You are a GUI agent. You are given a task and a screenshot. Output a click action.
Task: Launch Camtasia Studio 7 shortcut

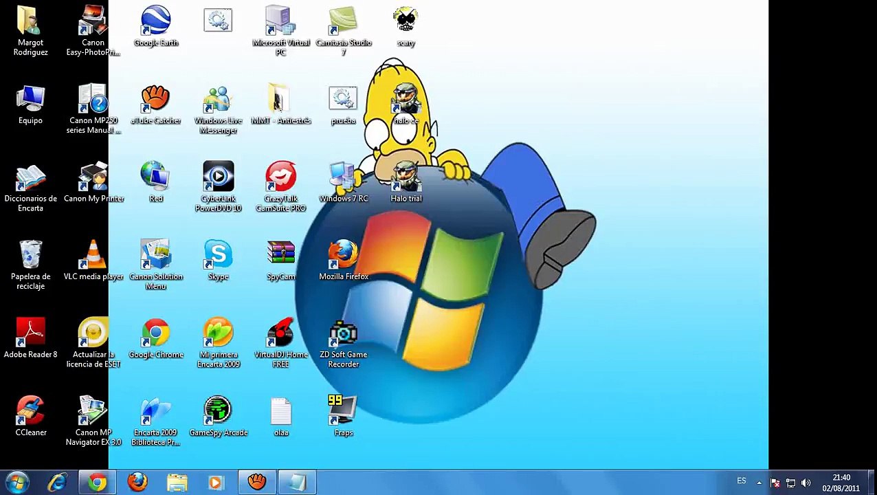tap(344, 31)
